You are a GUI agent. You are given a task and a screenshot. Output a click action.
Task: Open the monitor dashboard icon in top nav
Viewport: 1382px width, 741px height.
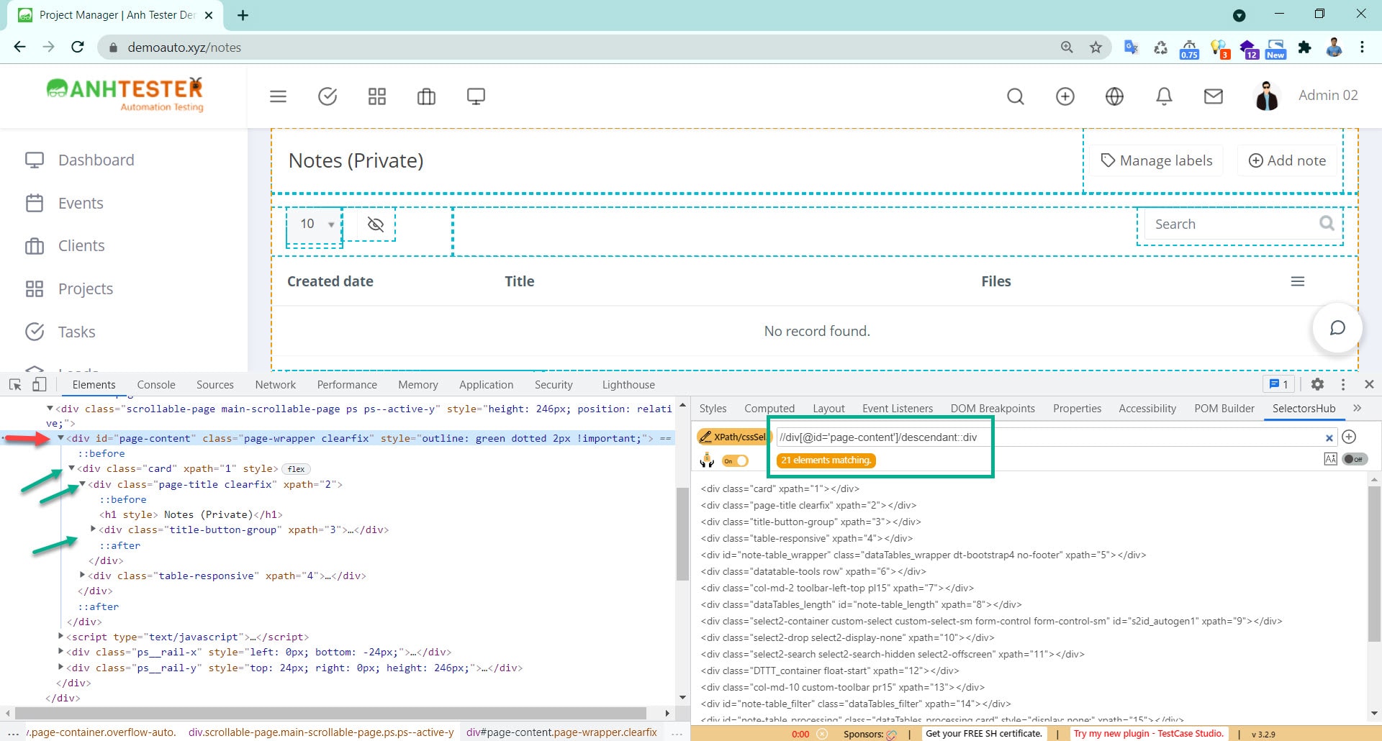tap(476, 96)
